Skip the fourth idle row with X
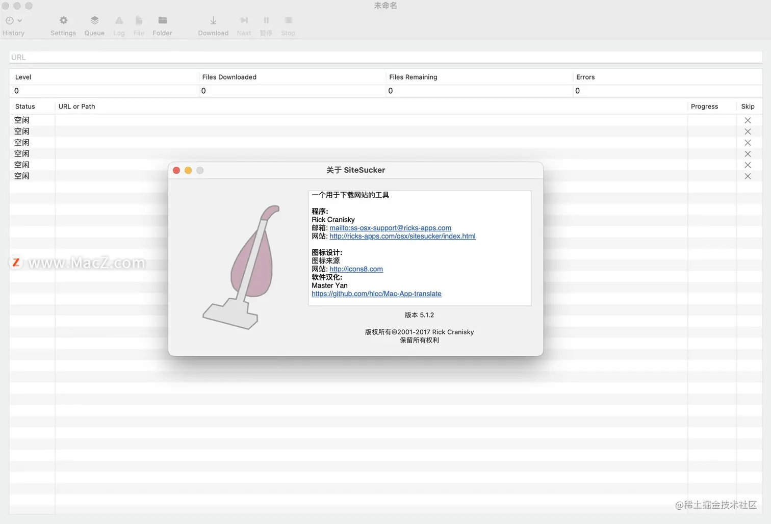This screenshot has width=771, height=524. [x=748, y=154]
